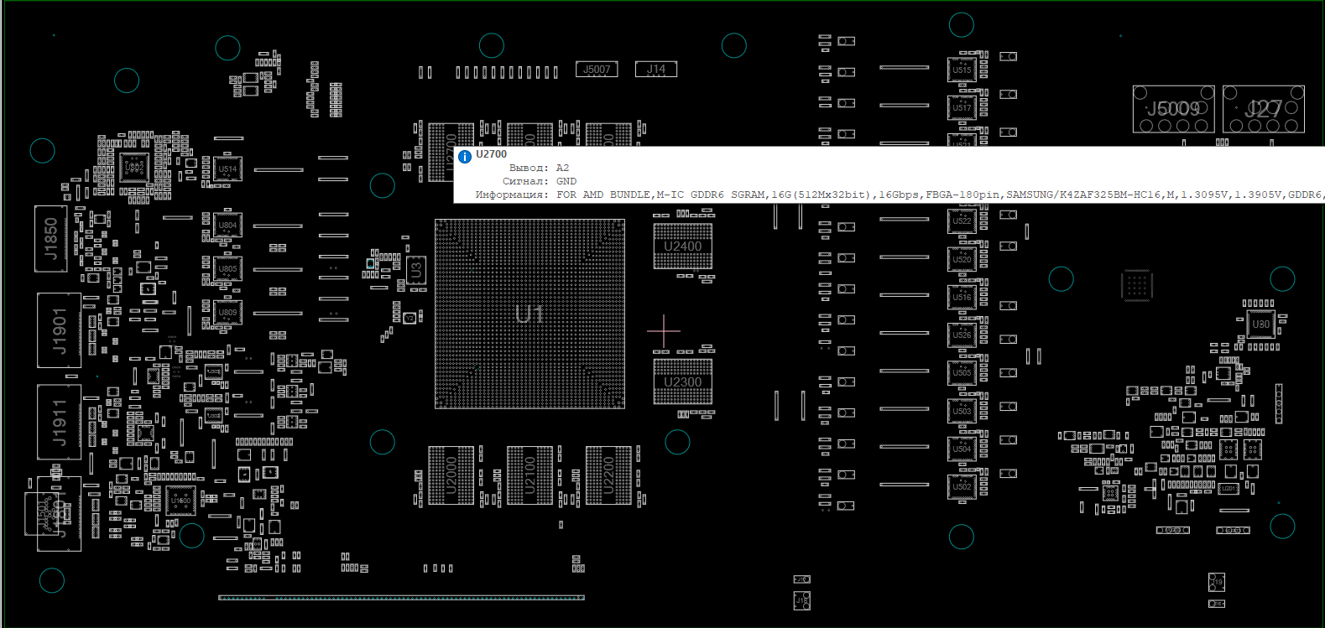Select the U515 power stage component

[x=962, y=70]
